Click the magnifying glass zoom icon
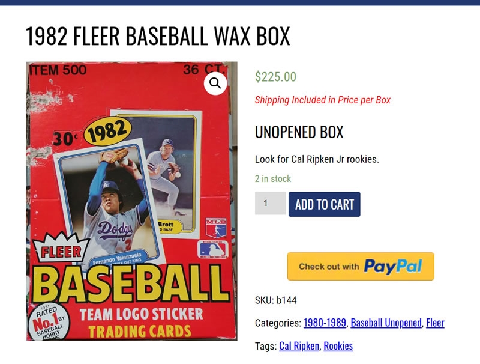 click(215, 83)
